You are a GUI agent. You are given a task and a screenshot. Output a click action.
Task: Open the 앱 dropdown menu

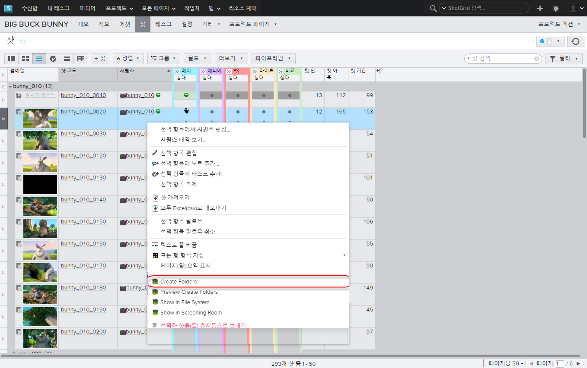(214, 8)
